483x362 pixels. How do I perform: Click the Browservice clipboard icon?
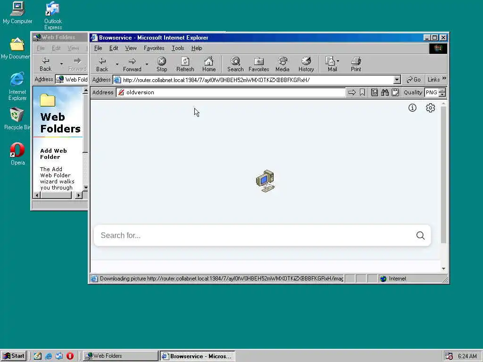point(396,92)
